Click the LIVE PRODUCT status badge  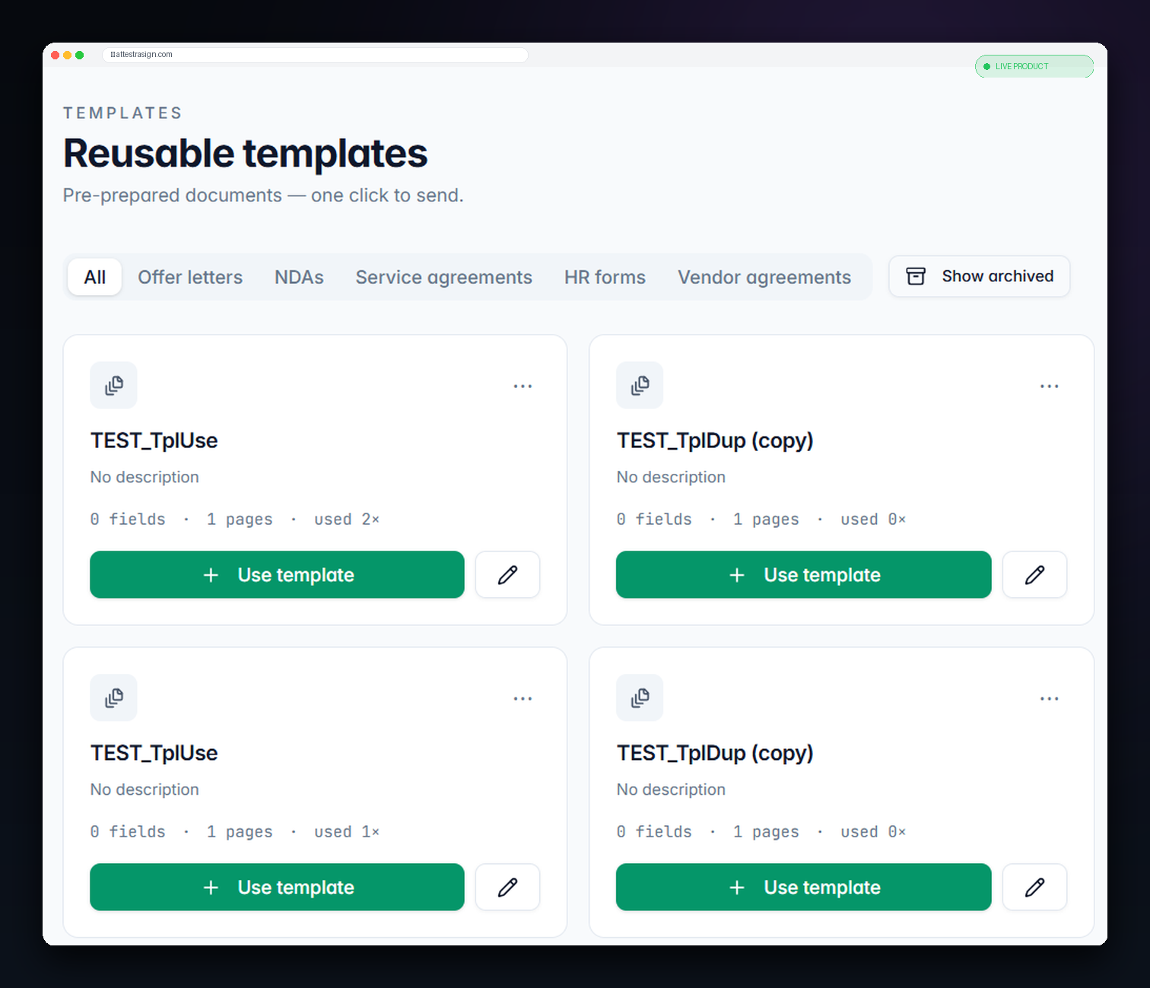click(x=1034, y=66)
